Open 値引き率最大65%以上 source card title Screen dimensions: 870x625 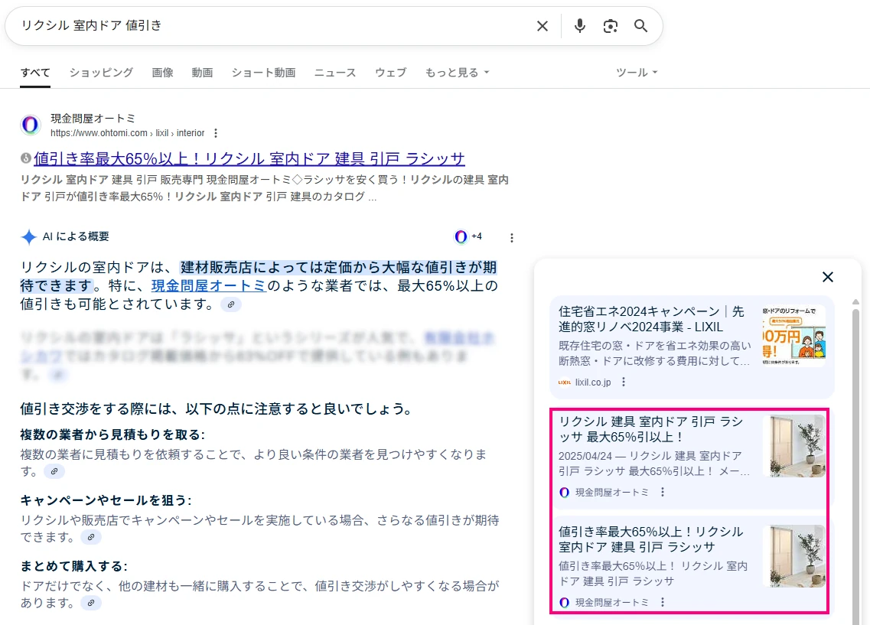651,539
